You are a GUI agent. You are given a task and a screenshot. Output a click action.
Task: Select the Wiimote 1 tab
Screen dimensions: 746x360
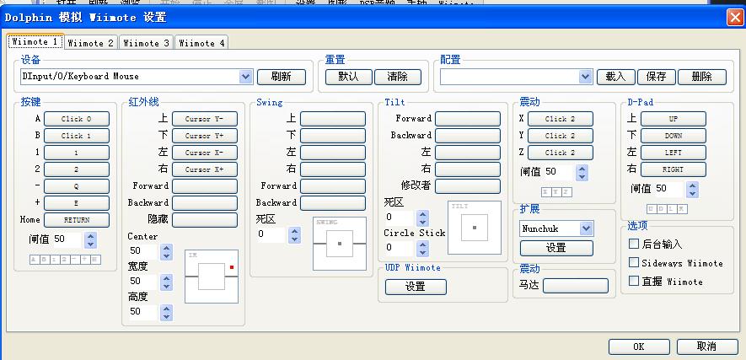[35, 42]
